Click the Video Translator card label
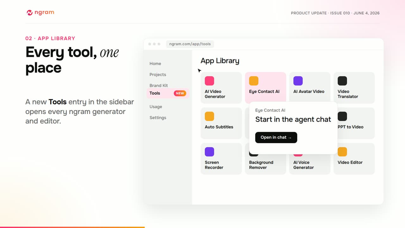The width and height of the screenshot is (405, 228). [348, 94]
